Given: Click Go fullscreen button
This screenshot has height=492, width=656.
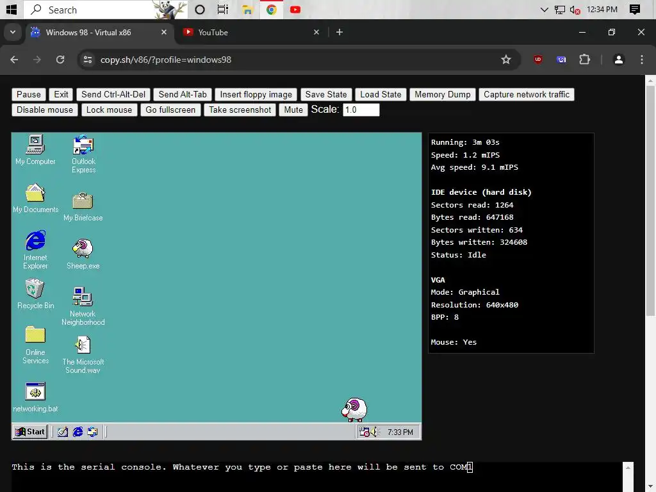Looking at the screenshot, I should point(170,110).
